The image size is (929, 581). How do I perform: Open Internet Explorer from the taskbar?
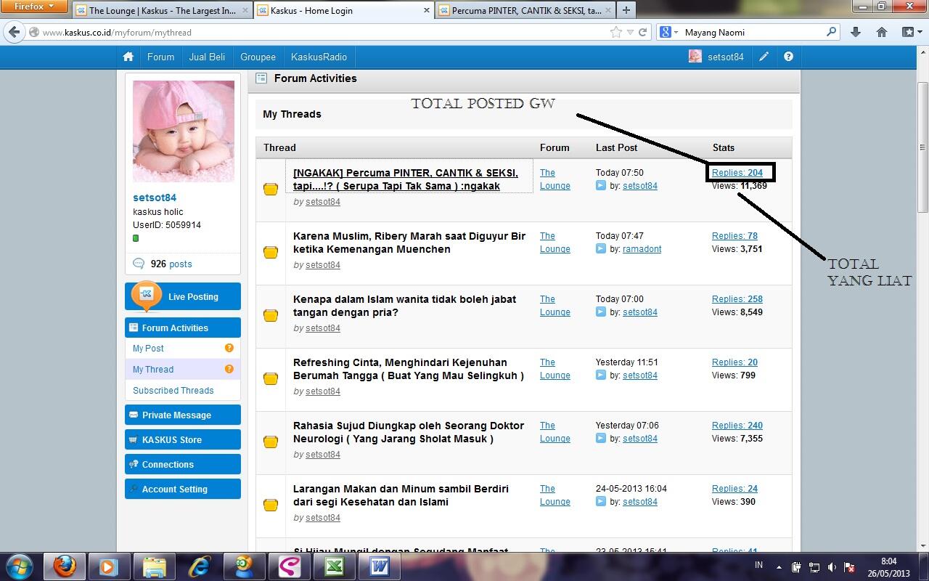coord(199,566)
